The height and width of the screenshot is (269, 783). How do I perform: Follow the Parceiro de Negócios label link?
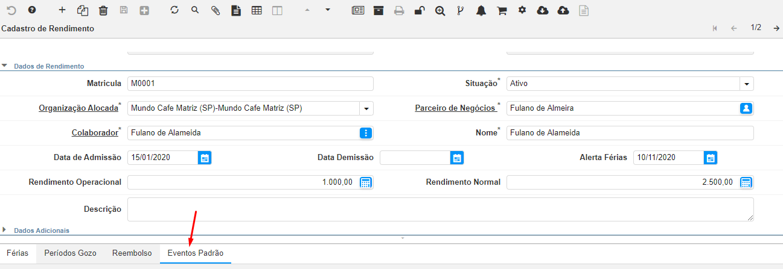coord(456,108)
